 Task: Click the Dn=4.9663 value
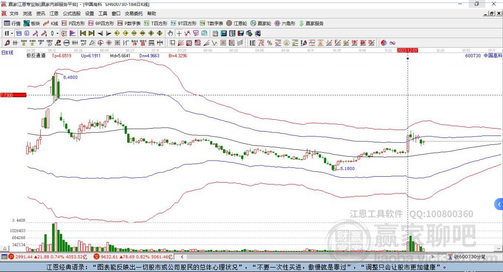(149, 56)
